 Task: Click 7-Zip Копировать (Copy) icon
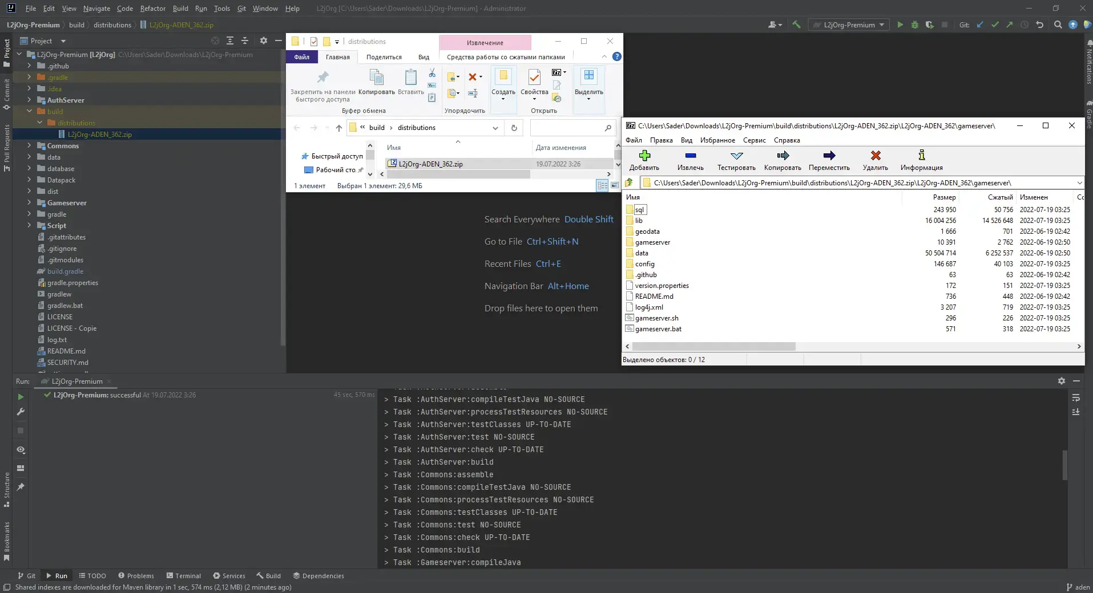point(783,155)
